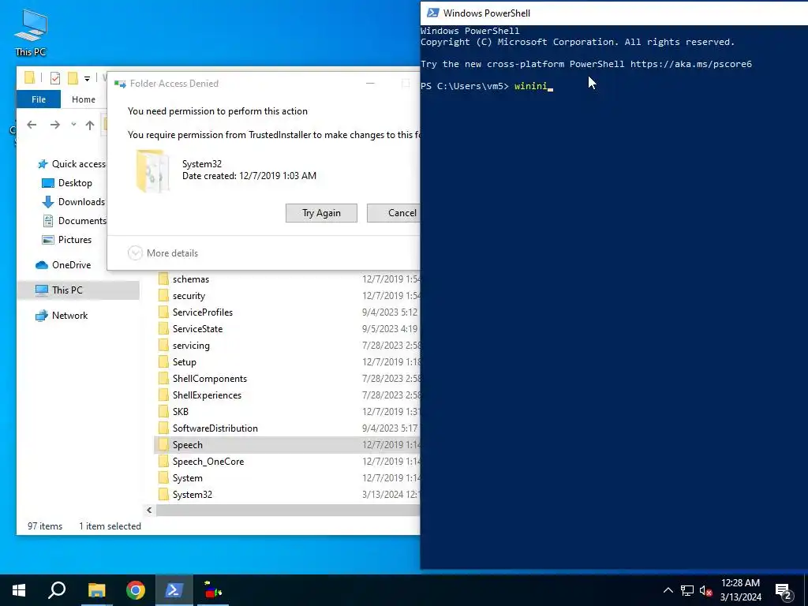
Task: Click the Start button on taskbar
Action: 19,590
